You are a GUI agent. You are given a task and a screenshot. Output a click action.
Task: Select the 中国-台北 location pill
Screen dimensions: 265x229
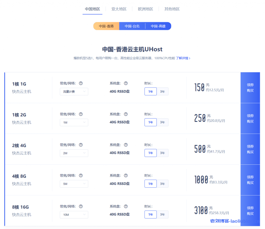point(132,26)
